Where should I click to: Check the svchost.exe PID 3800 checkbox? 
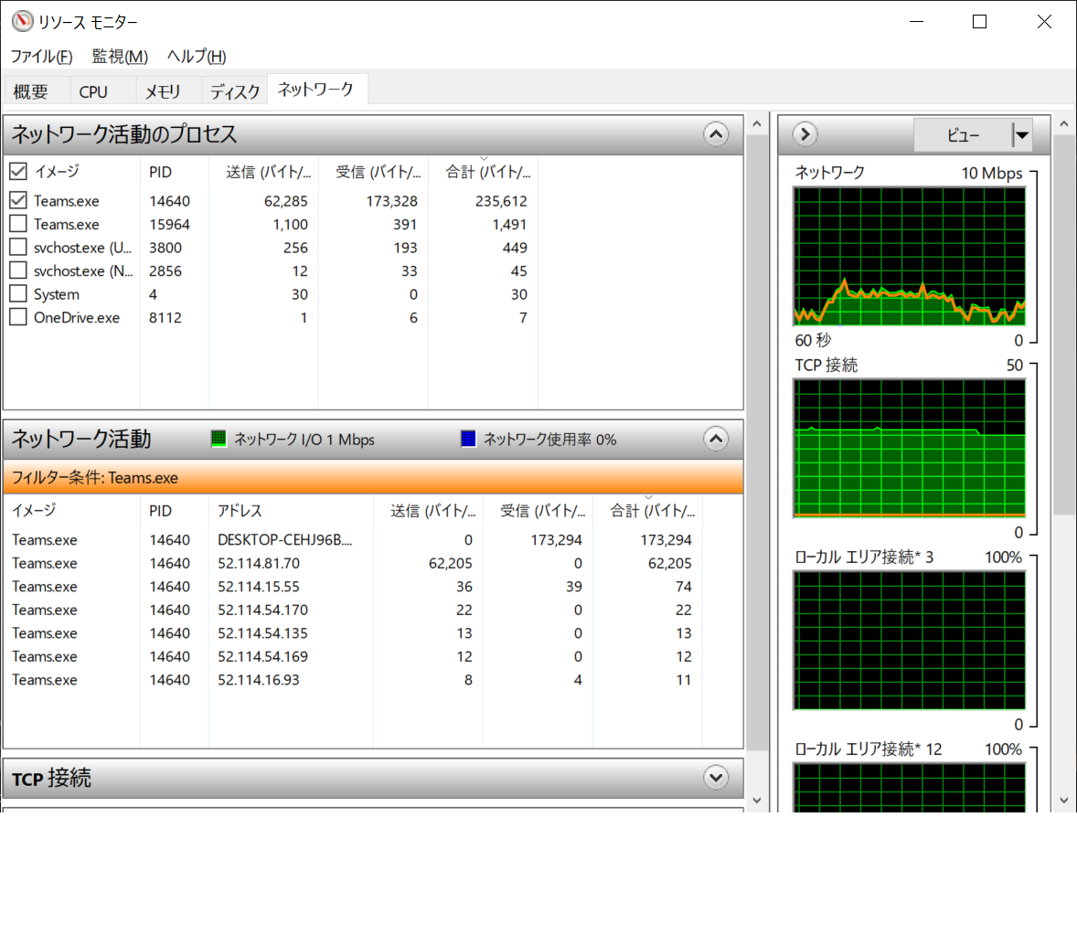[x=18, y=247]
